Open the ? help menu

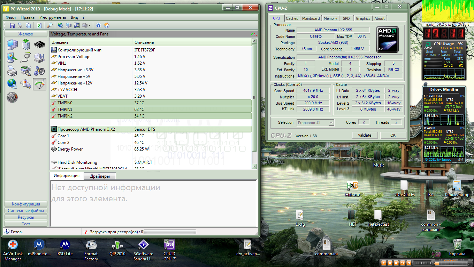click(84, 17)
